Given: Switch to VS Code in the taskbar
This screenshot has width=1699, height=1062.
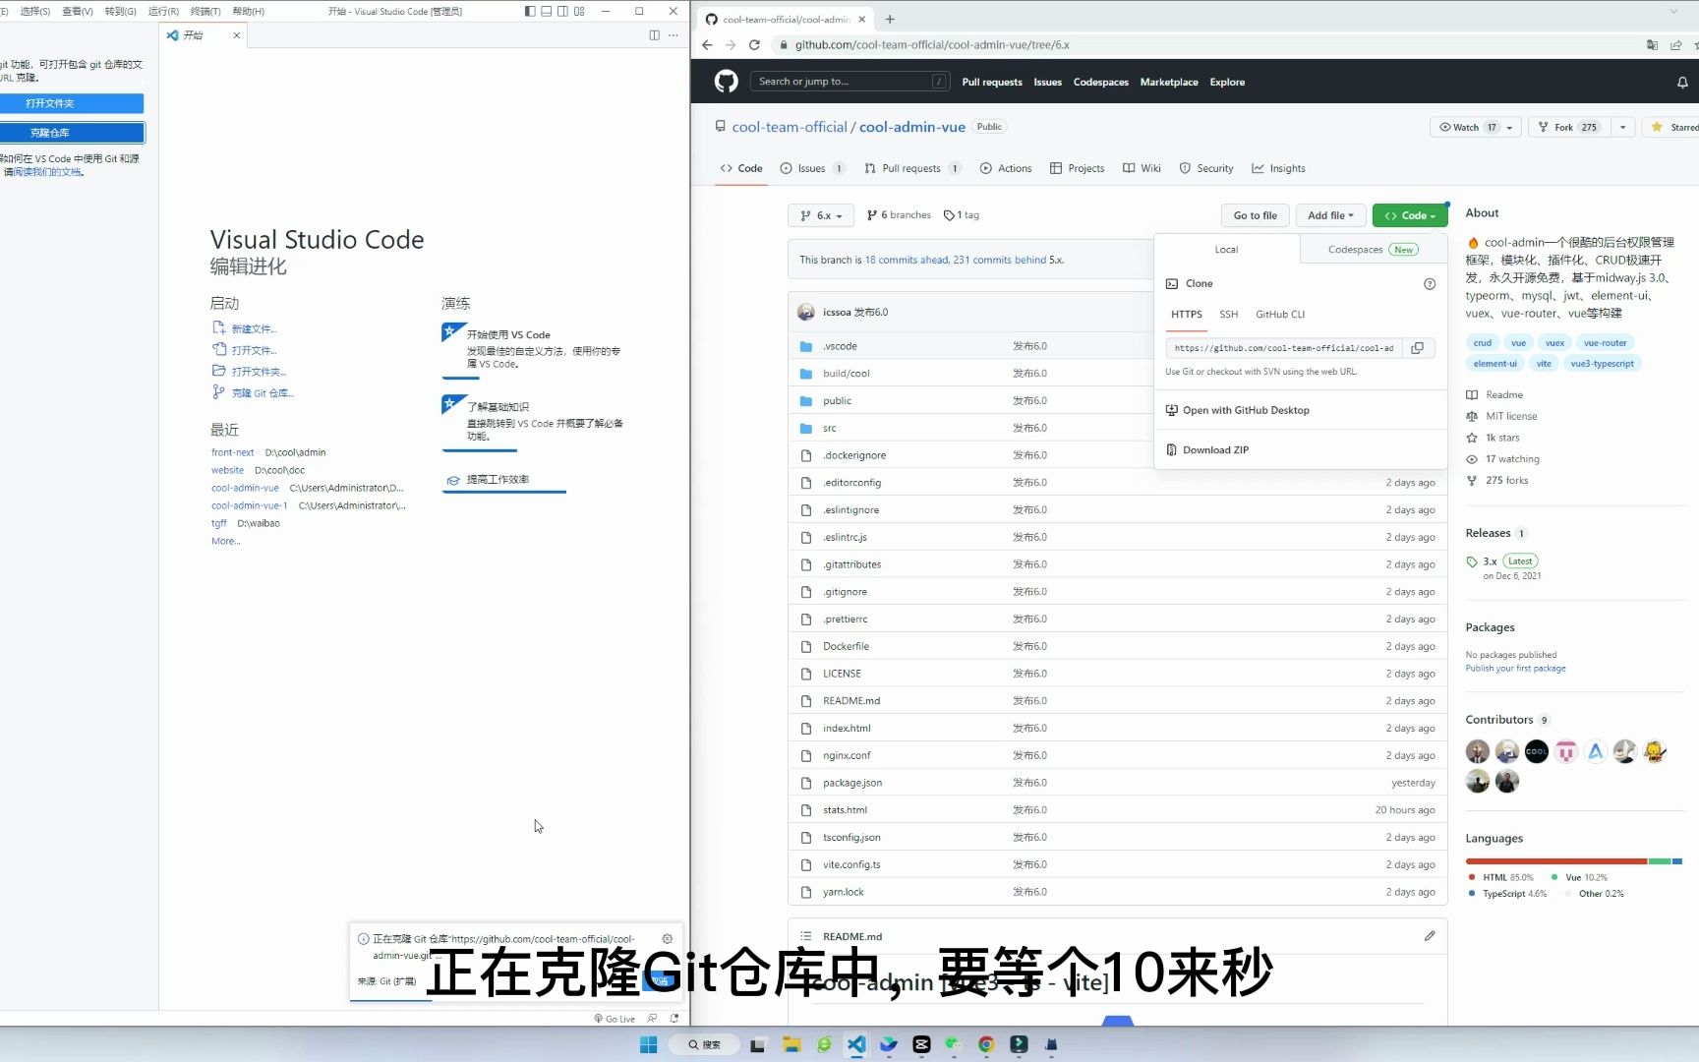Looking at the screenshot, I should pos(856,1044).
